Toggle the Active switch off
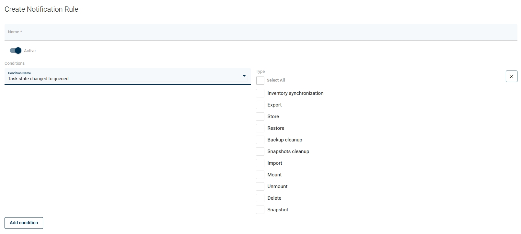Image resolution: width=521 pixels, height=234 pixels. pyautogui.click(x=16, y=50)
